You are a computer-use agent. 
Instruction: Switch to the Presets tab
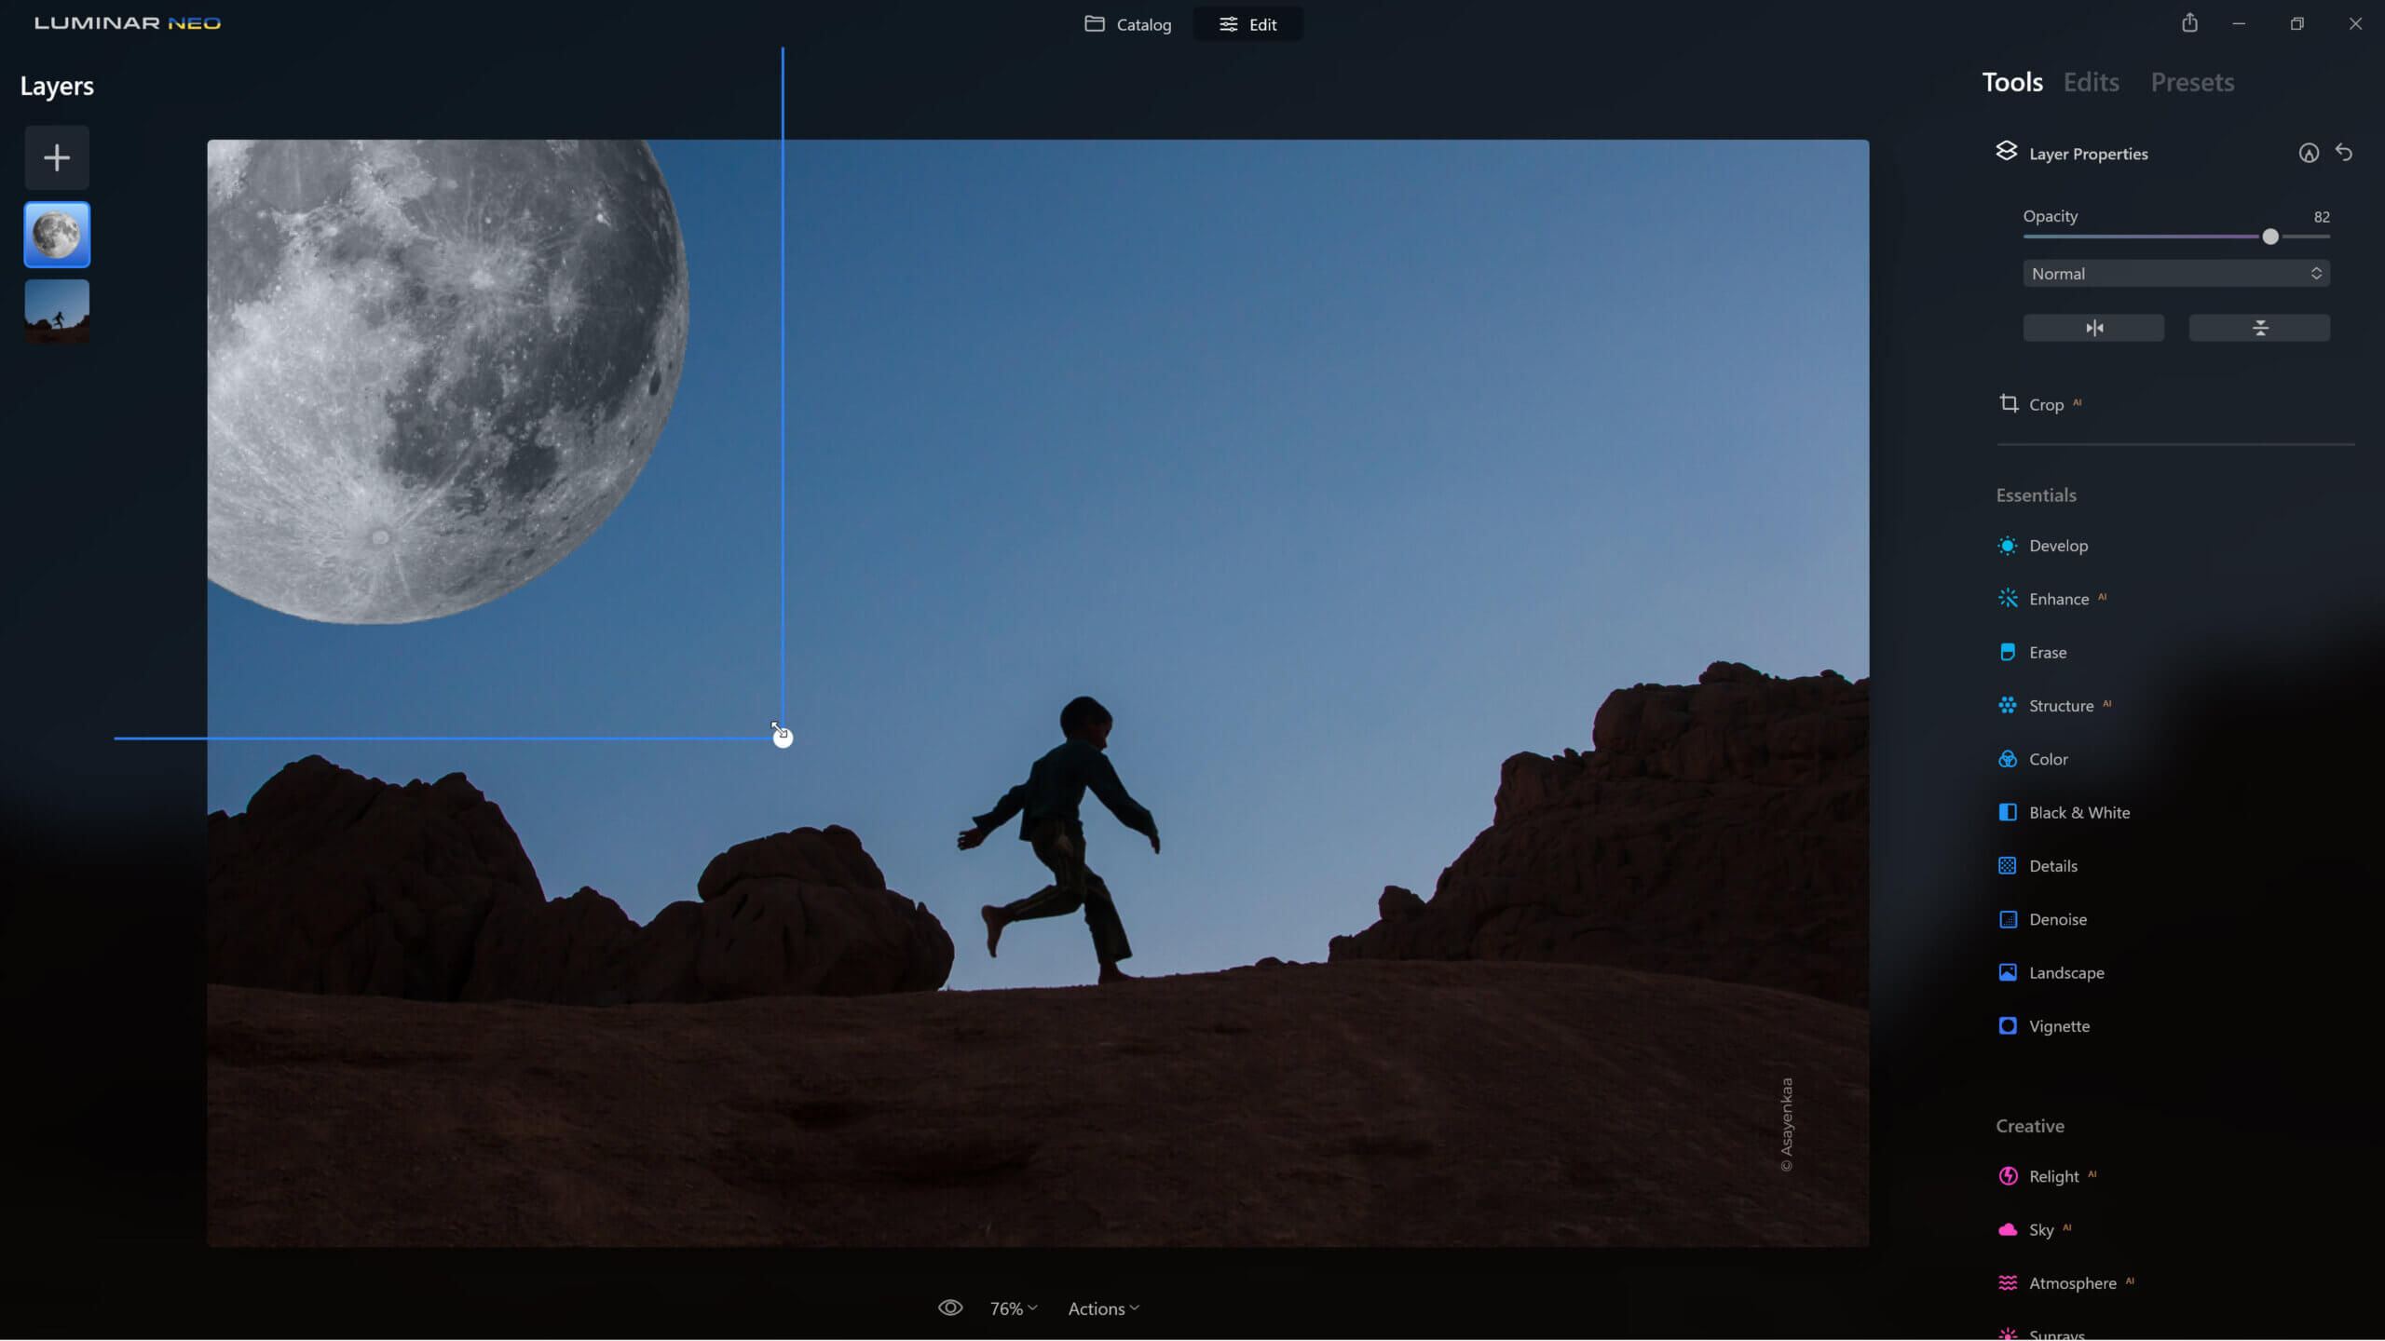click(x=2192, y=82)
